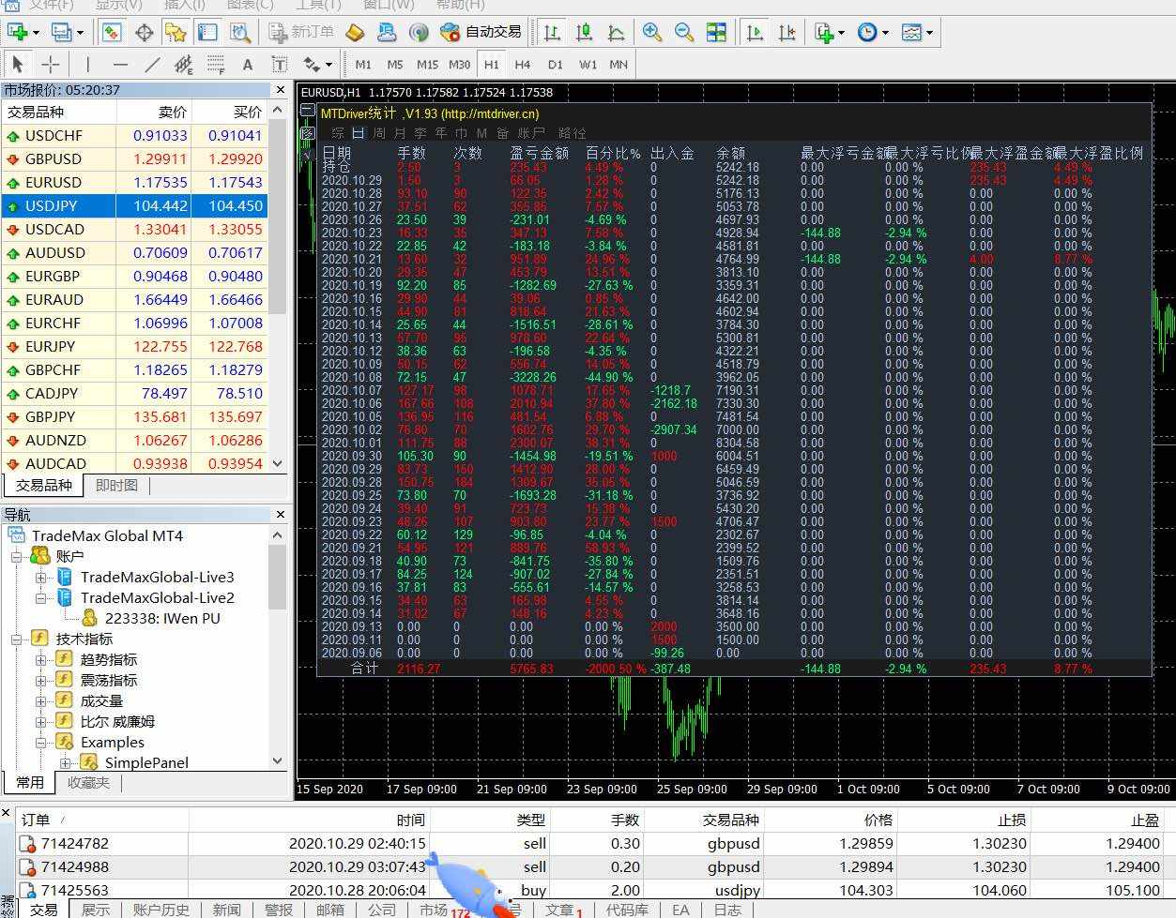
Task: Click the 新订单 new order button
Action: [x=301, y=32]
